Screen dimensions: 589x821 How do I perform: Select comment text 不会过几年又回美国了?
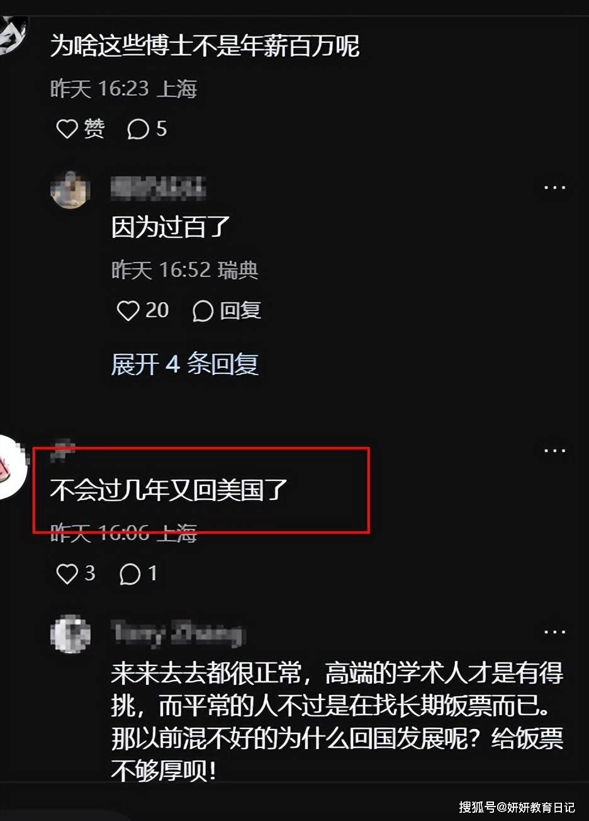[x=169, y=490]
